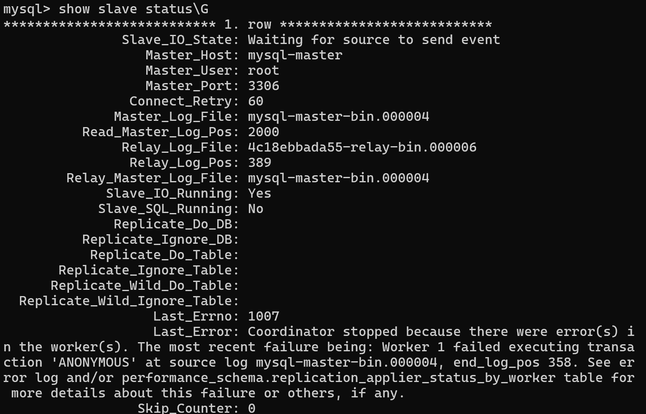The height and width of the screenshot is (414, 646).
Task: Click the Relay_Log_File value 4c18ebbada55-relay-bin.000006
Action: 362,147
